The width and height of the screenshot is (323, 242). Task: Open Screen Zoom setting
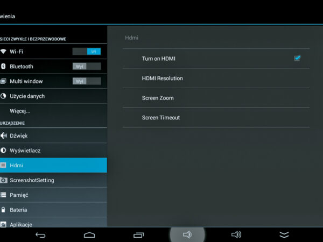[158, 98]
